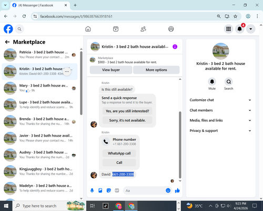Open Madelyn's conversation in the list

39,188
